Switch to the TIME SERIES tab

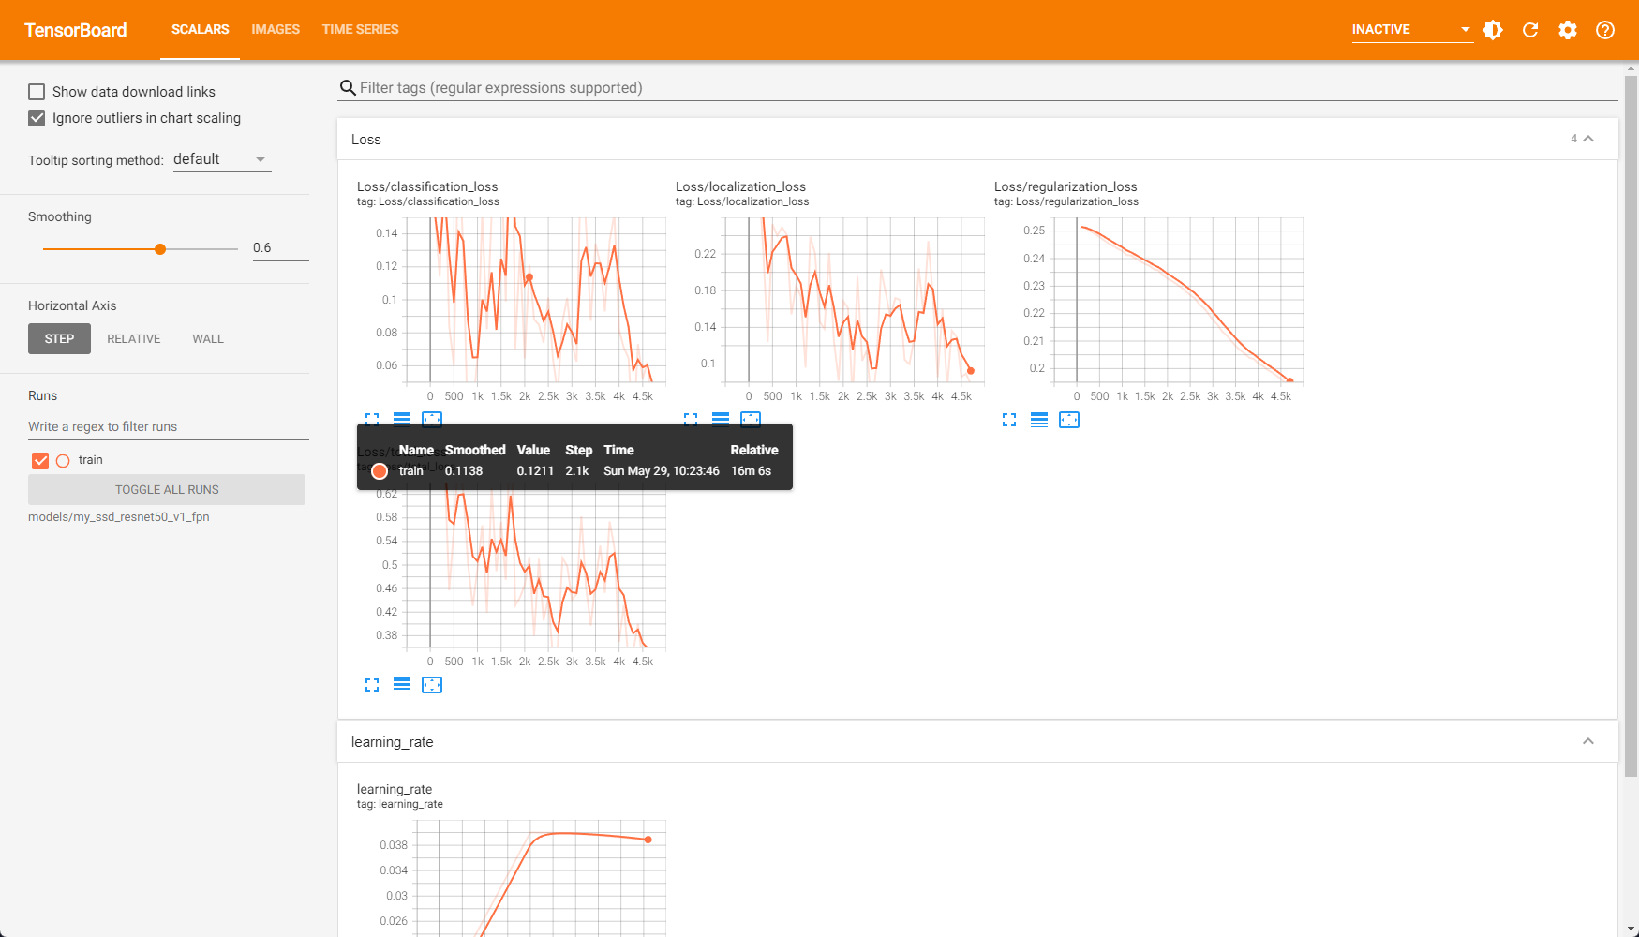click(x=360, y=30)
